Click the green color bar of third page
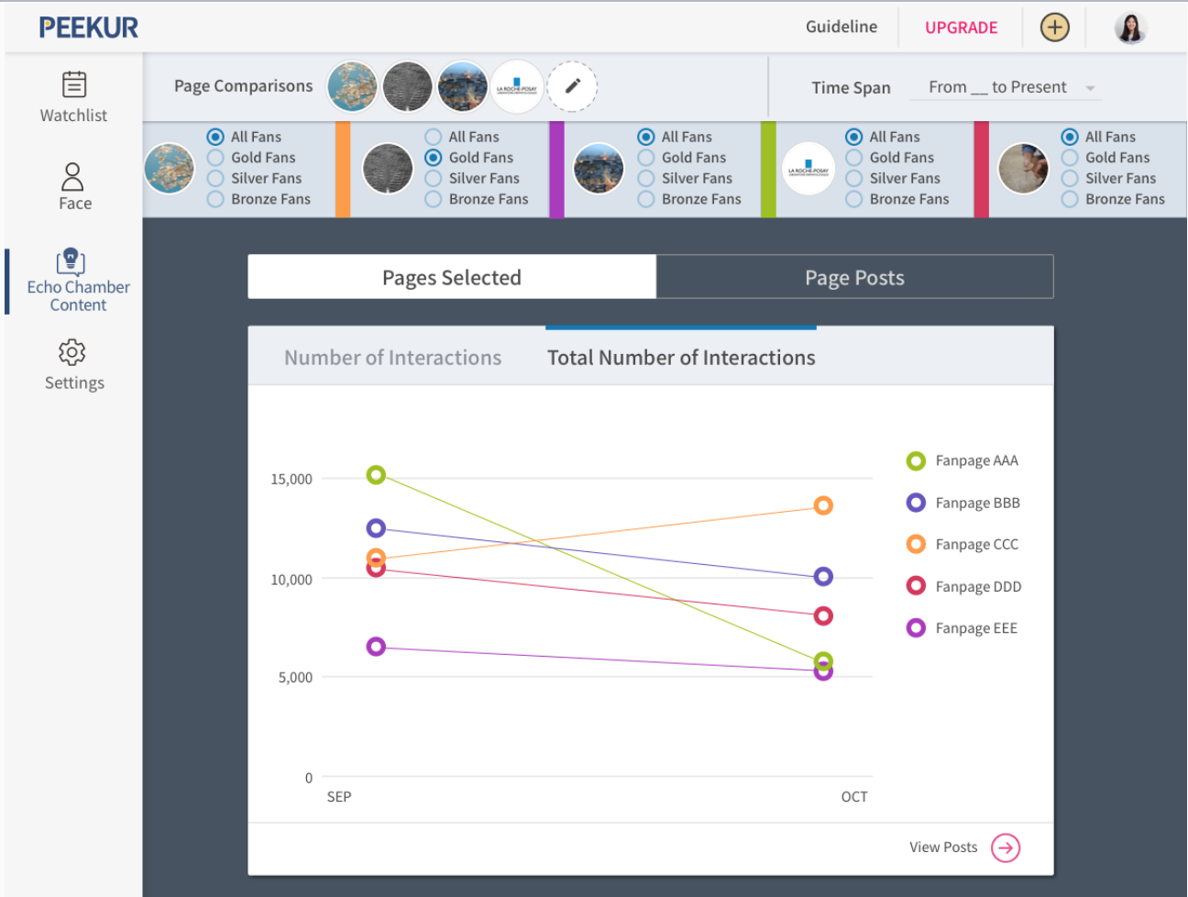Viewport: 1188px width, 897px height. [768, 170]
